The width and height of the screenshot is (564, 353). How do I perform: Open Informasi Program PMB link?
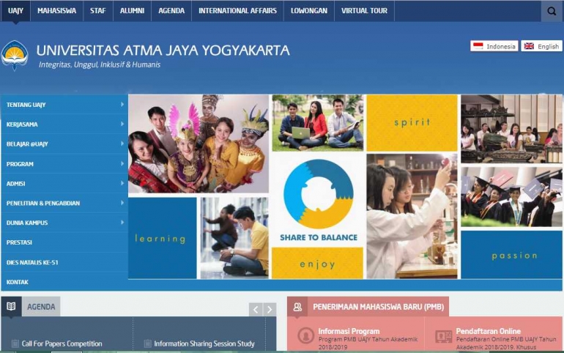tap(349, 331)
